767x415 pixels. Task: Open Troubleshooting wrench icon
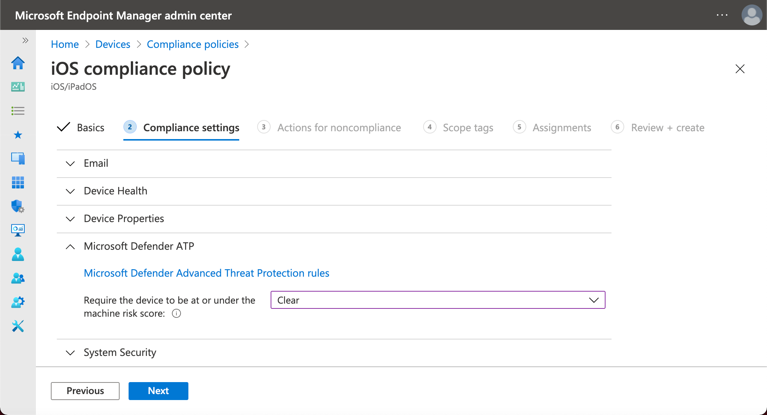point(18,326)
